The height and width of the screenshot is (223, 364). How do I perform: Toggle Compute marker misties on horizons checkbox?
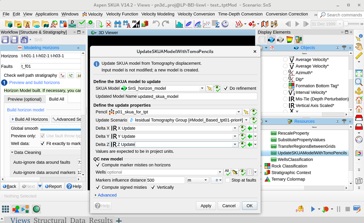tap(98, 165)
